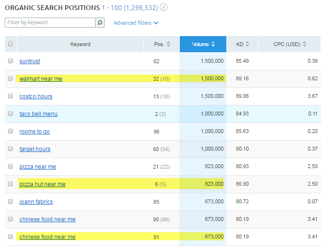
Task: Click the 85.63 KD value
Action: click(242, 131)
